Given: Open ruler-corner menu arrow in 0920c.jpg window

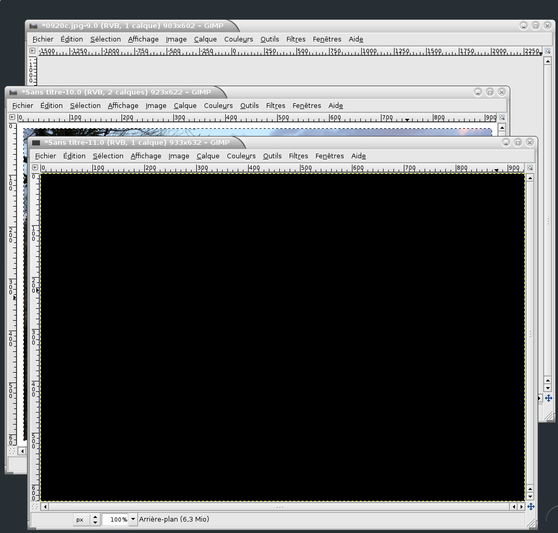Looking at the screenshot, I should tap(32, 51).
